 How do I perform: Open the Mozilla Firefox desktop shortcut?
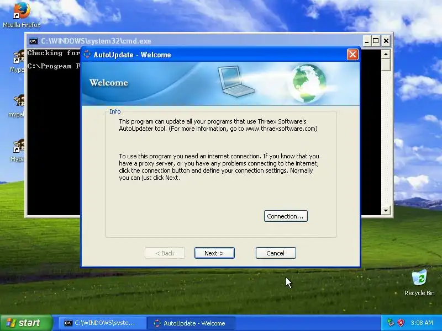click(22, 15)
